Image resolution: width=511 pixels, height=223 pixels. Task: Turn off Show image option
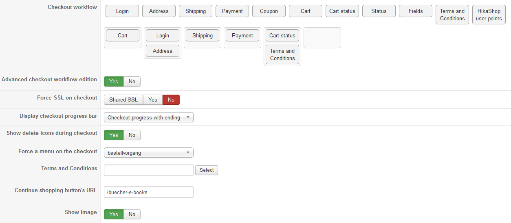coord(132,214)
